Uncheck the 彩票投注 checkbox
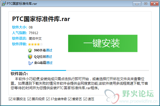This screenshot has height=106, width=160. [x=10, y=99]
